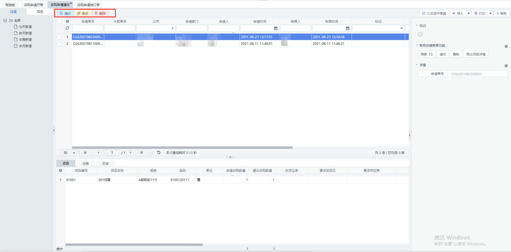Click the 递交 submit toolbar button

pyautogui.click(x=65, y=13)
